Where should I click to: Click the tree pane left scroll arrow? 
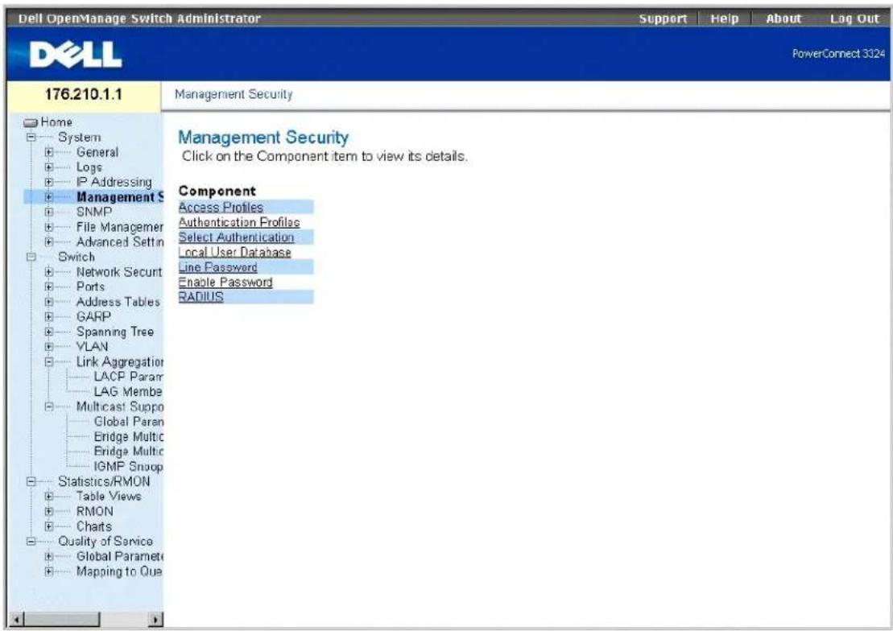coord(17,619)
